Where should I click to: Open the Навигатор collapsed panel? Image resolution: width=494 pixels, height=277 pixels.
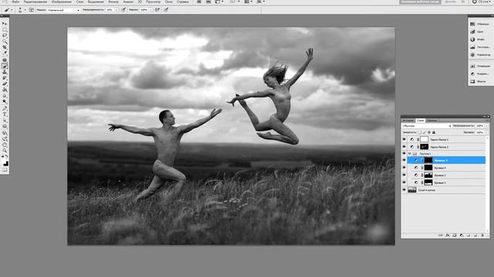[x=480, y=55]
